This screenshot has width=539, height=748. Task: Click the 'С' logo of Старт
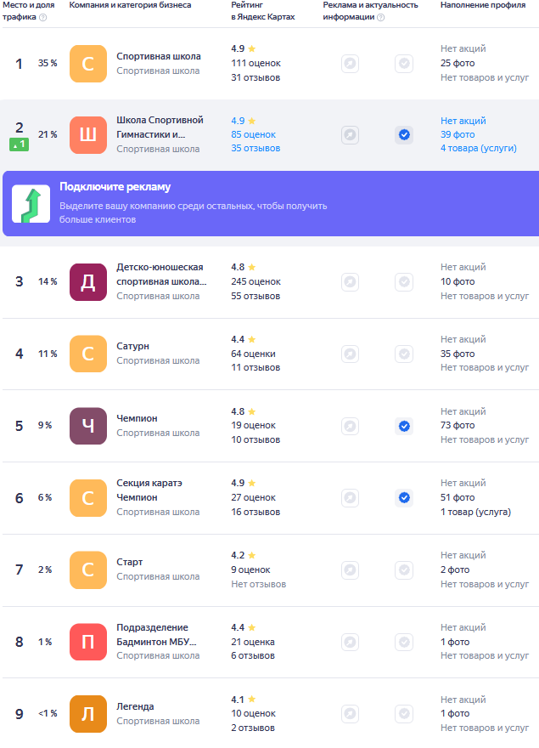88,569
